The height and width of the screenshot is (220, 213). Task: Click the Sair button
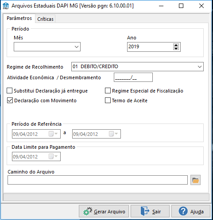(x=150, y=211)
